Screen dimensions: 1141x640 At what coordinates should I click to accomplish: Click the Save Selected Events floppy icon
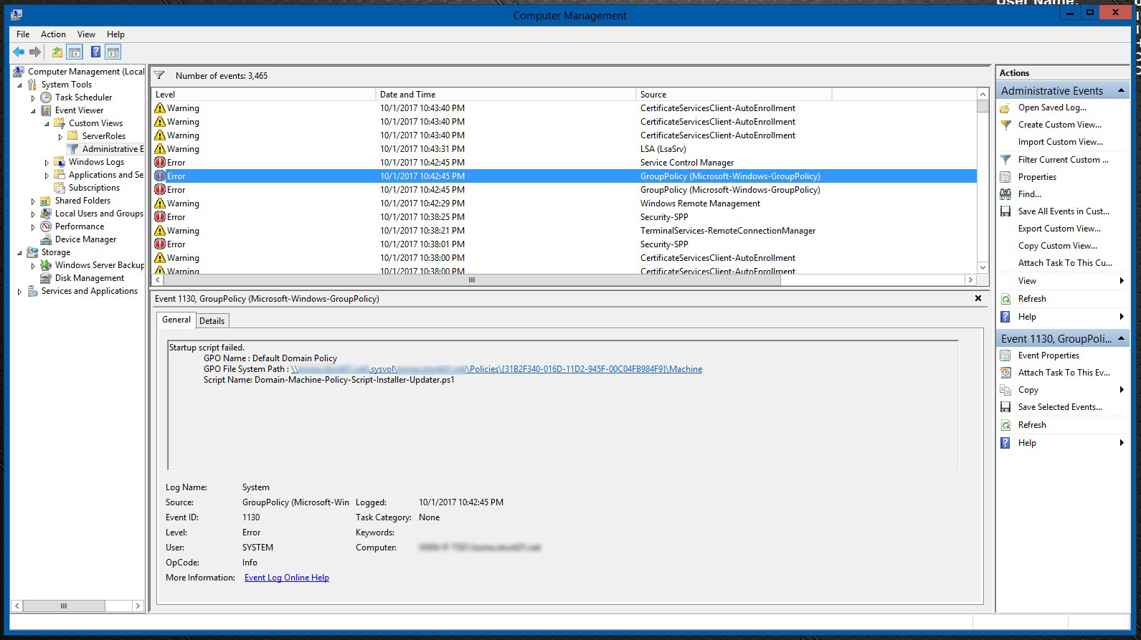[1005, 407]
